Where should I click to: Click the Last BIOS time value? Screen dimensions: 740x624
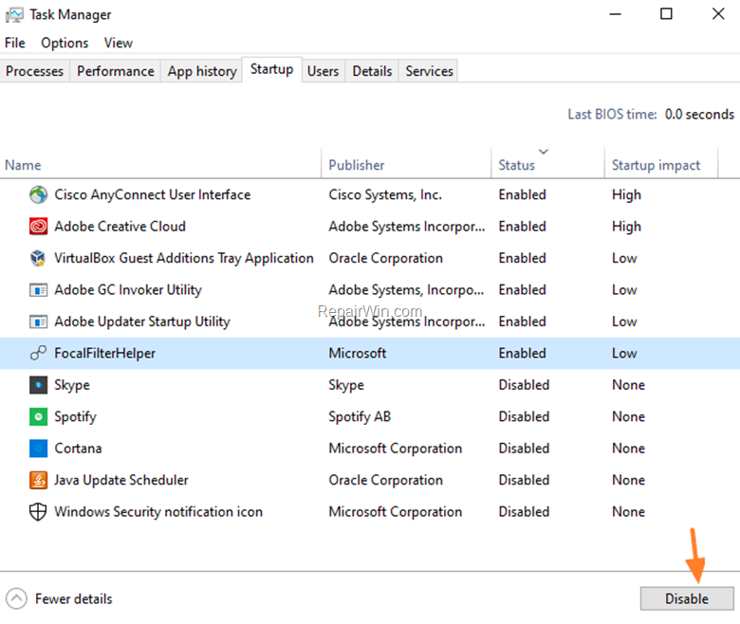[699, 114]
